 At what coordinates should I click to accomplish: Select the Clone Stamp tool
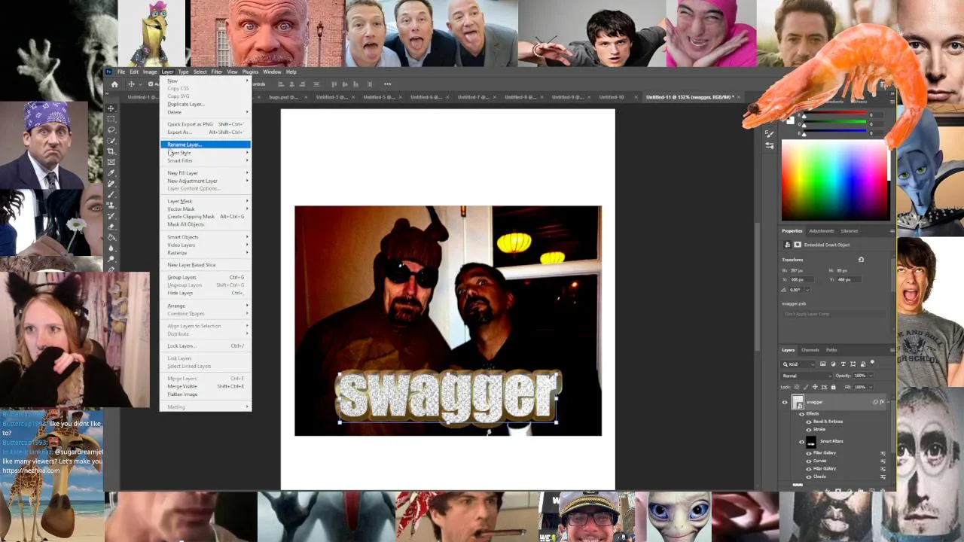(x=111, y=205)
